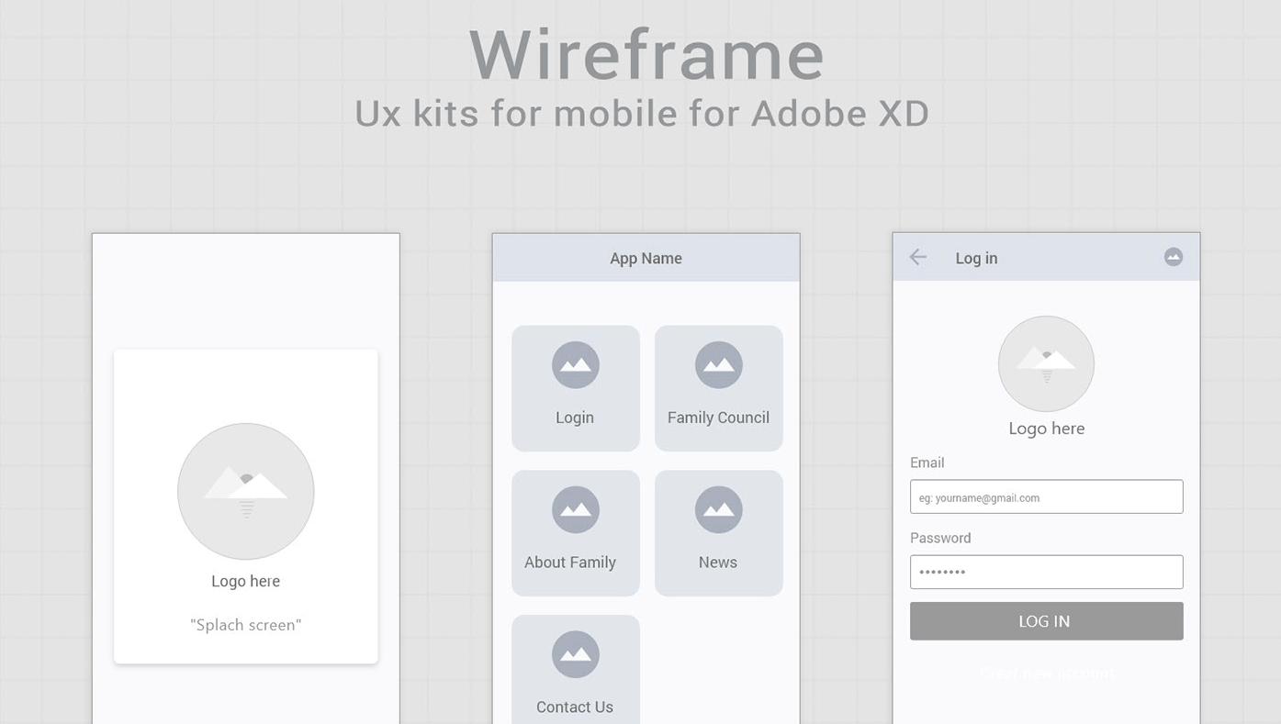Open the Login tile
The height and width of the screenshot is (724, 1281).
pyautogui.click(x=576, y=388)
